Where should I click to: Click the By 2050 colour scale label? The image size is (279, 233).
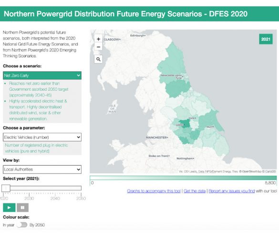(37, 225)
